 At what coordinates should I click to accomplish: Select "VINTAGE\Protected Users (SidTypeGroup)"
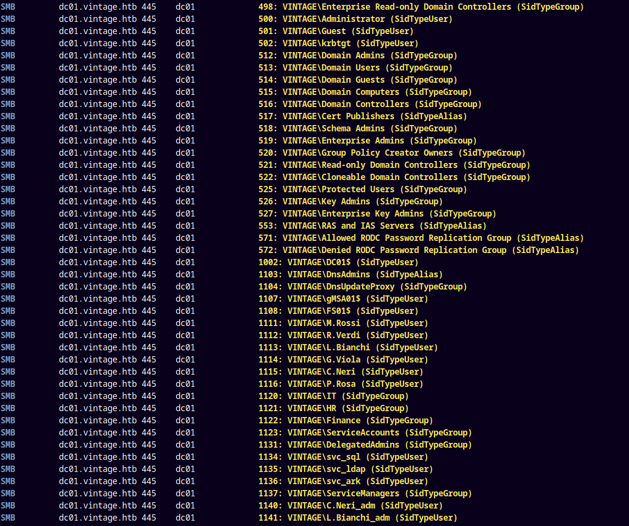(x=375, y=189)
